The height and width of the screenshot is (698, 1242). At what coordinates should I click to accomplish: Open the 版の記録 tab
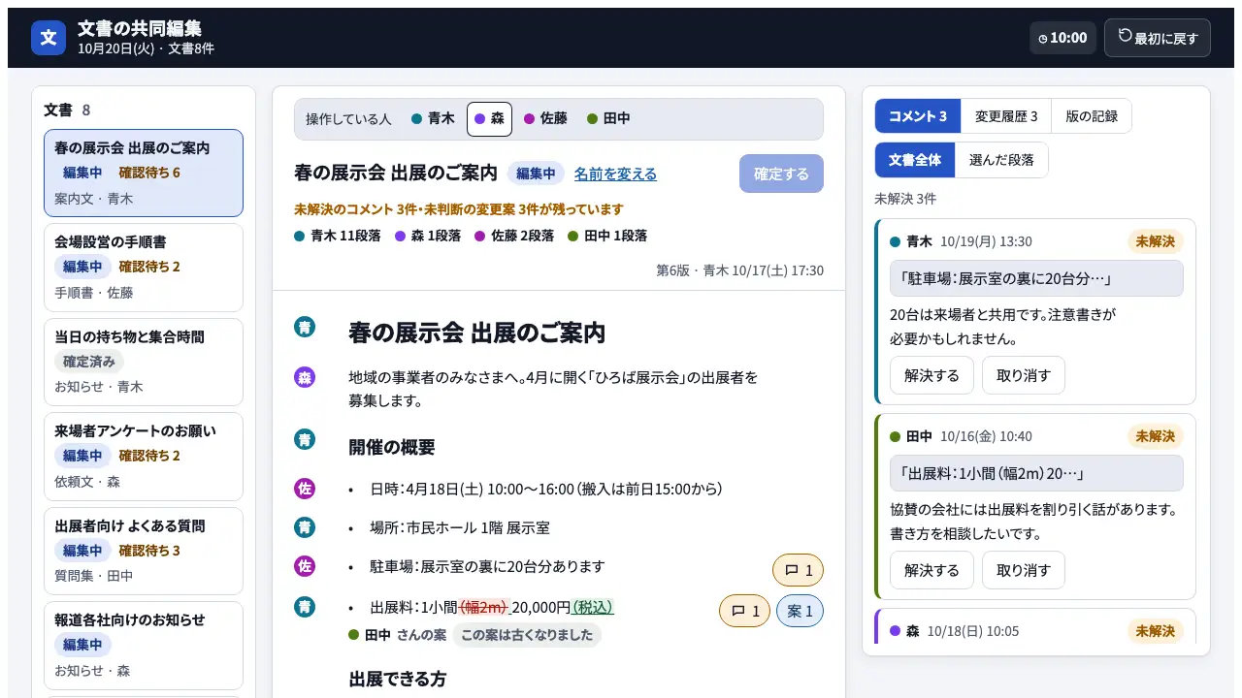1092,116
